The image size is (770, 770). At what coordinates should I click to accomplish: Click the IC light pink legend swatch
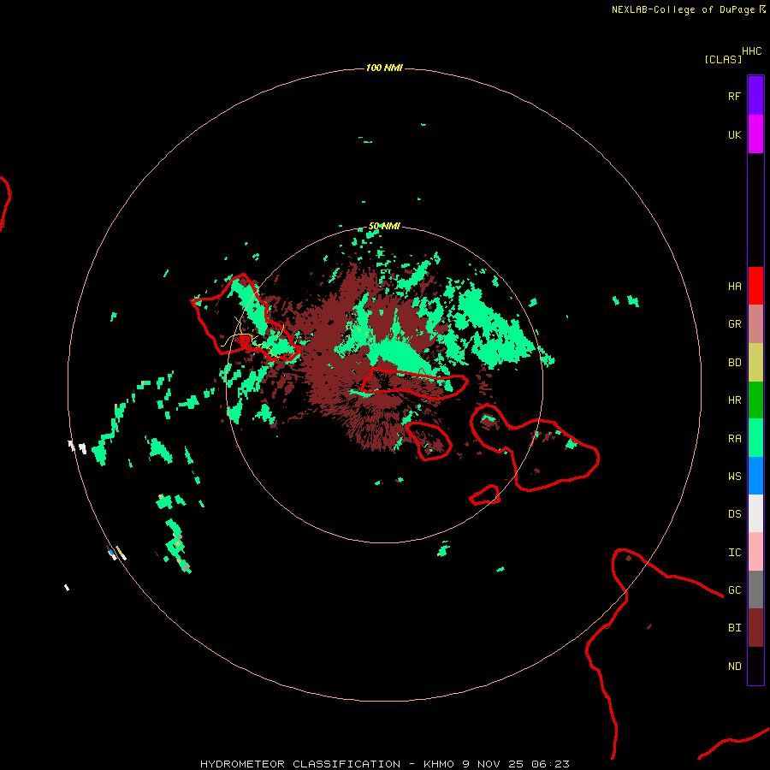(x=755, y=552)
